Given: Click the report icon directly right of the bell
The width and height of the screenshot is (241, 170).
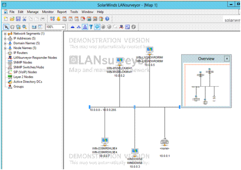Looking at the screenshot, I should coord(64,19).
